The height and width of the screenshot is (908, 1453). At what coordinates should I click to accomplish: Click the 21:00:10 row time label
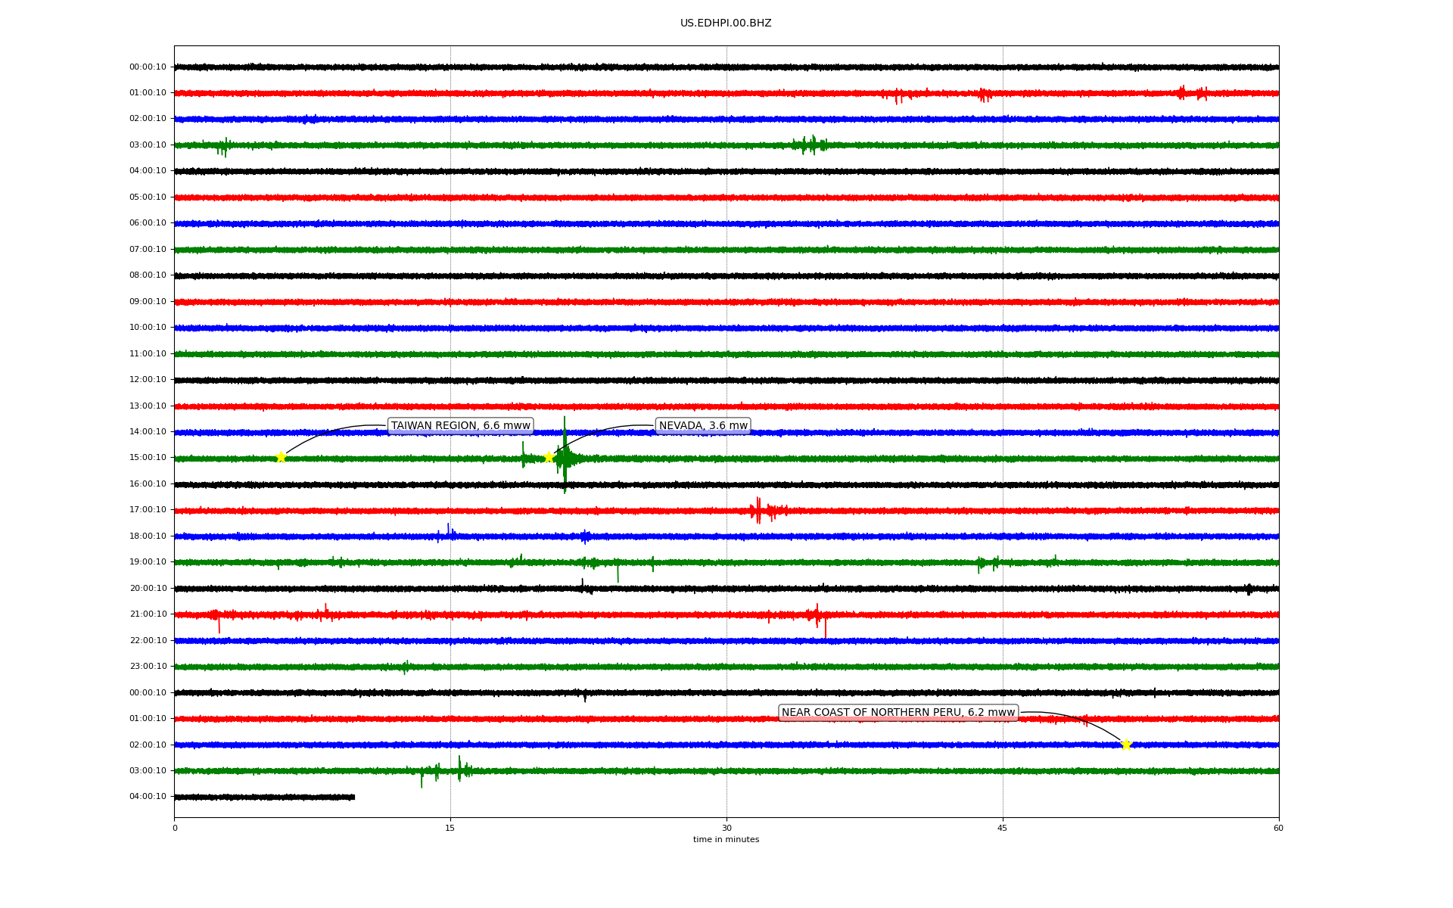point(148,614)
